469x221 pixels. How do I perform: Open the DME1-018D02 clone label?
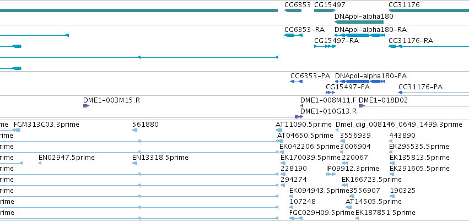tap(383, 100)
